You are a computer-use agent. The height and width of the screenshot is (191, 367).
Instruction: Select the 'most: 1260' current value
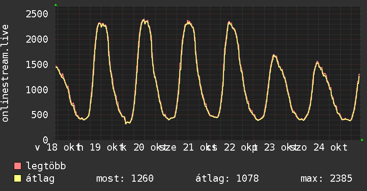tap(125, 179)
